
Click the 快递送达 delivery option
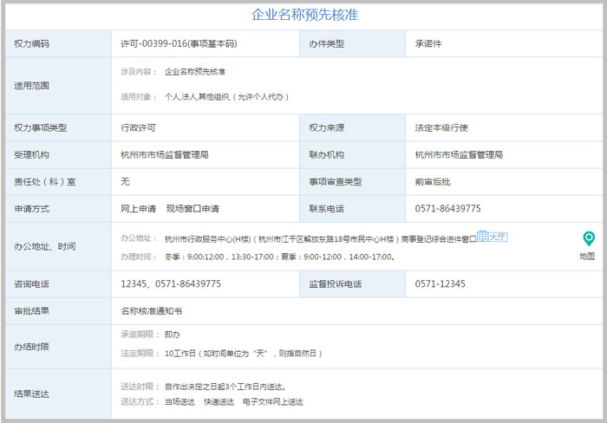tap(219, 402)
